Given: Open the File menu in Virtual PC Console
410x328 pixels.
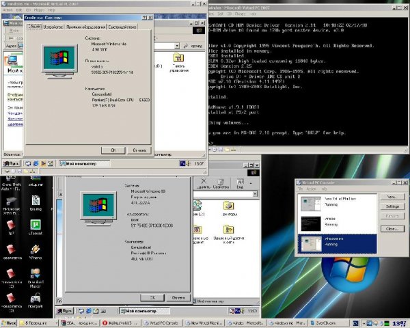Looking at the screenshot, I should coord(300,189).
